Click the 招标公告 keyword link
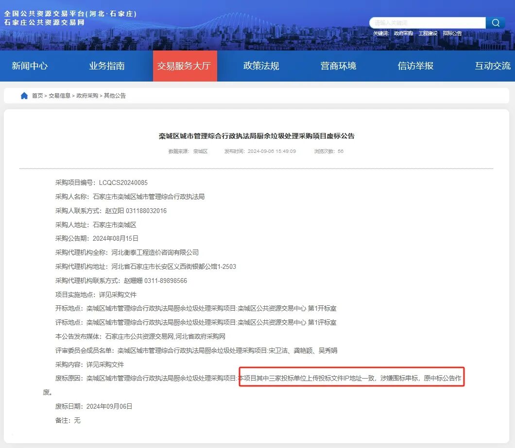This screenshot has width=515, height=448. point(452,33)
